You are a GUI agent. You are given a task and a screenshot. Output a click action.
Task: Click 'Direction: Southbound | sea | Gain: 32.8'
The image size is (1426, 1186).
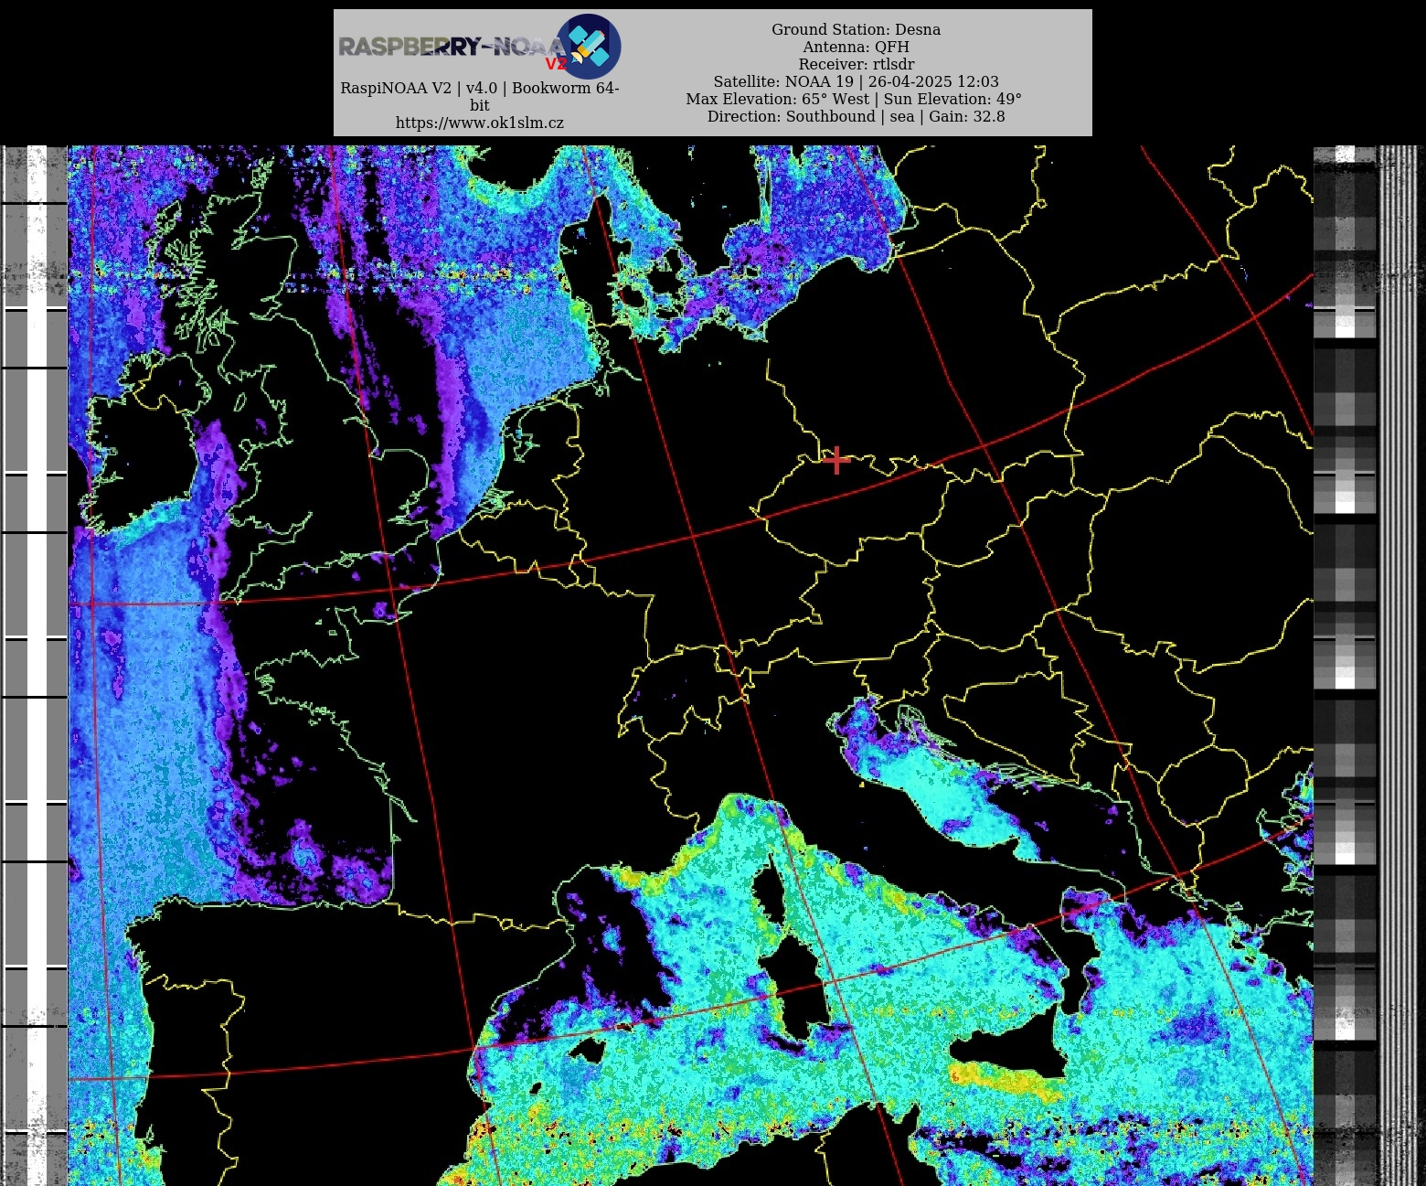(x=856, y=116)
